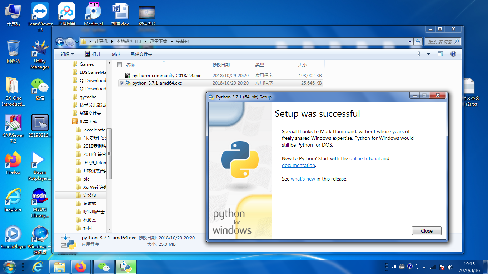Select the 安装包 folder in tree

(x=89, y=196)
